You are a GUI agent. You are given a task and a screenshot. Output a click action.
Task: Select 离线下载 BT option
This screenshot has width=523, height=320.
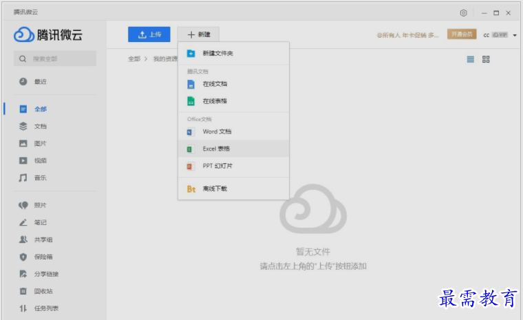click(233, 189)
